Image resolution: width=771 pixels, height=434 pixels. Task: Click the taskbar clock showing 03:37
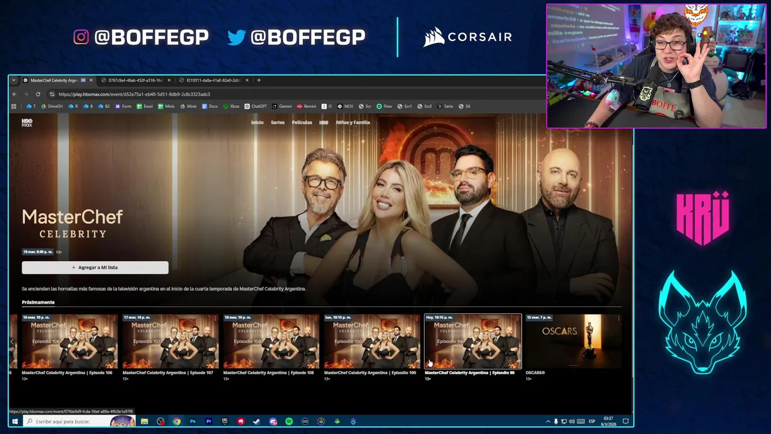pyautogui.click(x=609, y=421)
